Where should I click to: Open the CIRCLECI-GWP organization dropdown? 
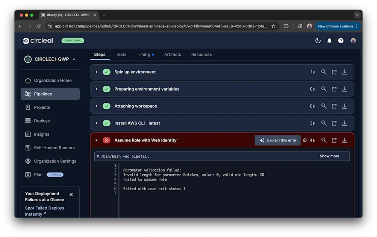(50, 59)
